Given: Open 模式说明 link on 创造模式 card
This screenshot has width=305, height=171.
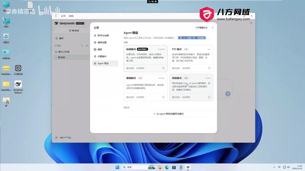Looking at the screenshot, I should 176,97.
